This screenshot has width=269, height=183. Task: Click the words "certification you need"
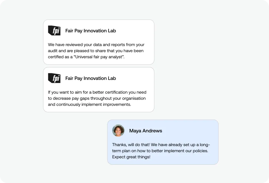tap(126, 92)
